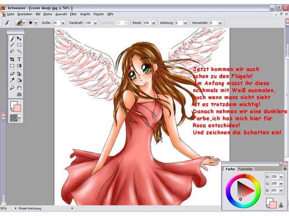The width and height of the screenshot is (289, 216).
Task: Click the brush tool icon in options bar
Action: click(7, 23)
